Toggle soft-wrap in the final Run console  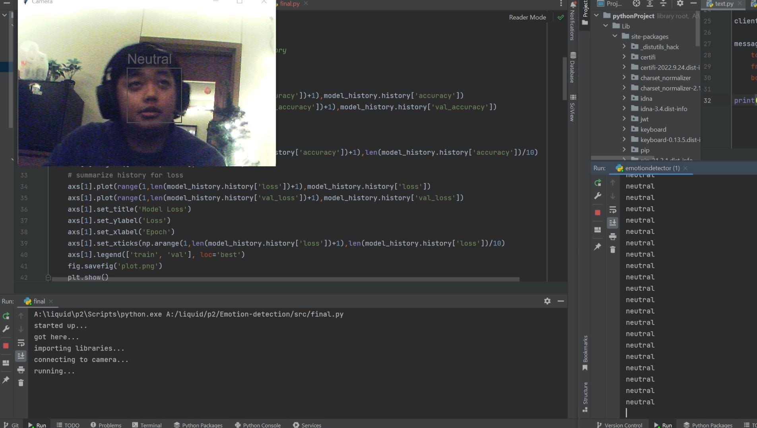tap(21, 343)
